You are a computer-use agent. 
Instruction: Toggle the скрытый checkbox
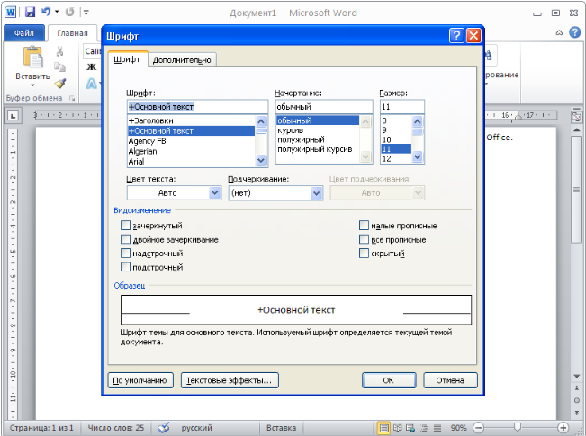(x=364, y=254)
